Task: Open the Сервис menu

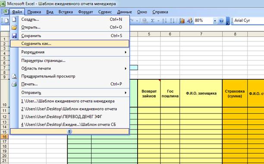Action: click(x=105, y=12)
